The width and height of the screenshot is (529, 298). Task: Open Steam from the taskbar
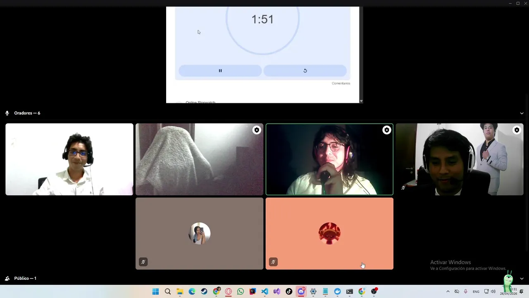(204, 291)
